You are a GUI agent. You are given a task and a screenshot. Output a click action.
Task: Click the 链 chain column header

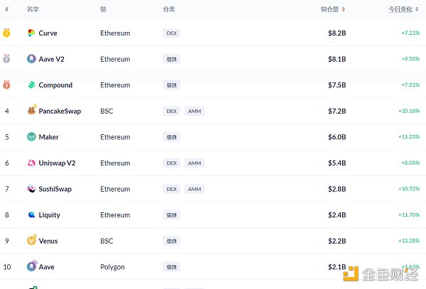pos(104,9)
